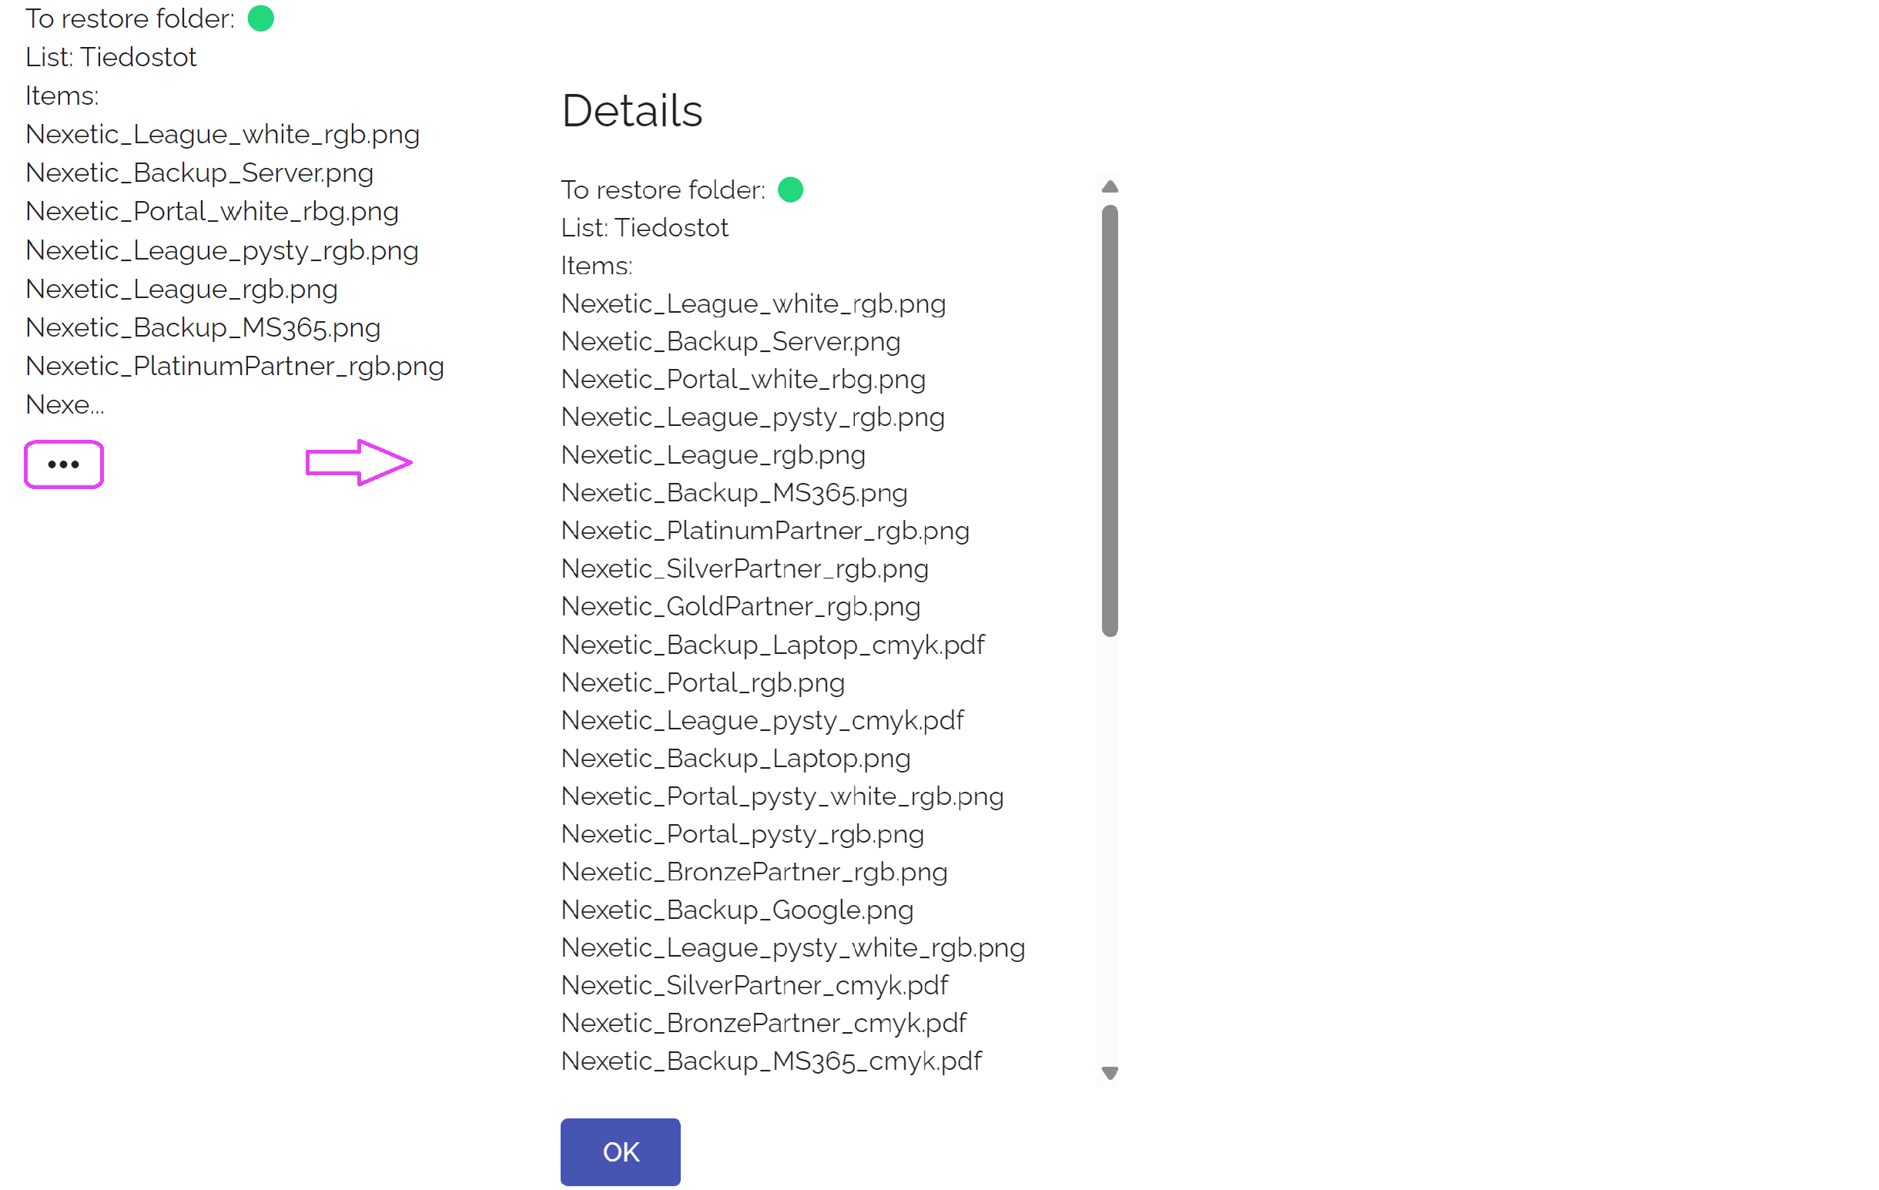Image resolution: width=1879 pixels, height=1190 pixels.
Task: Click Nexetic_BronzePartner_rgb.png entry
Action: [754, 873]
